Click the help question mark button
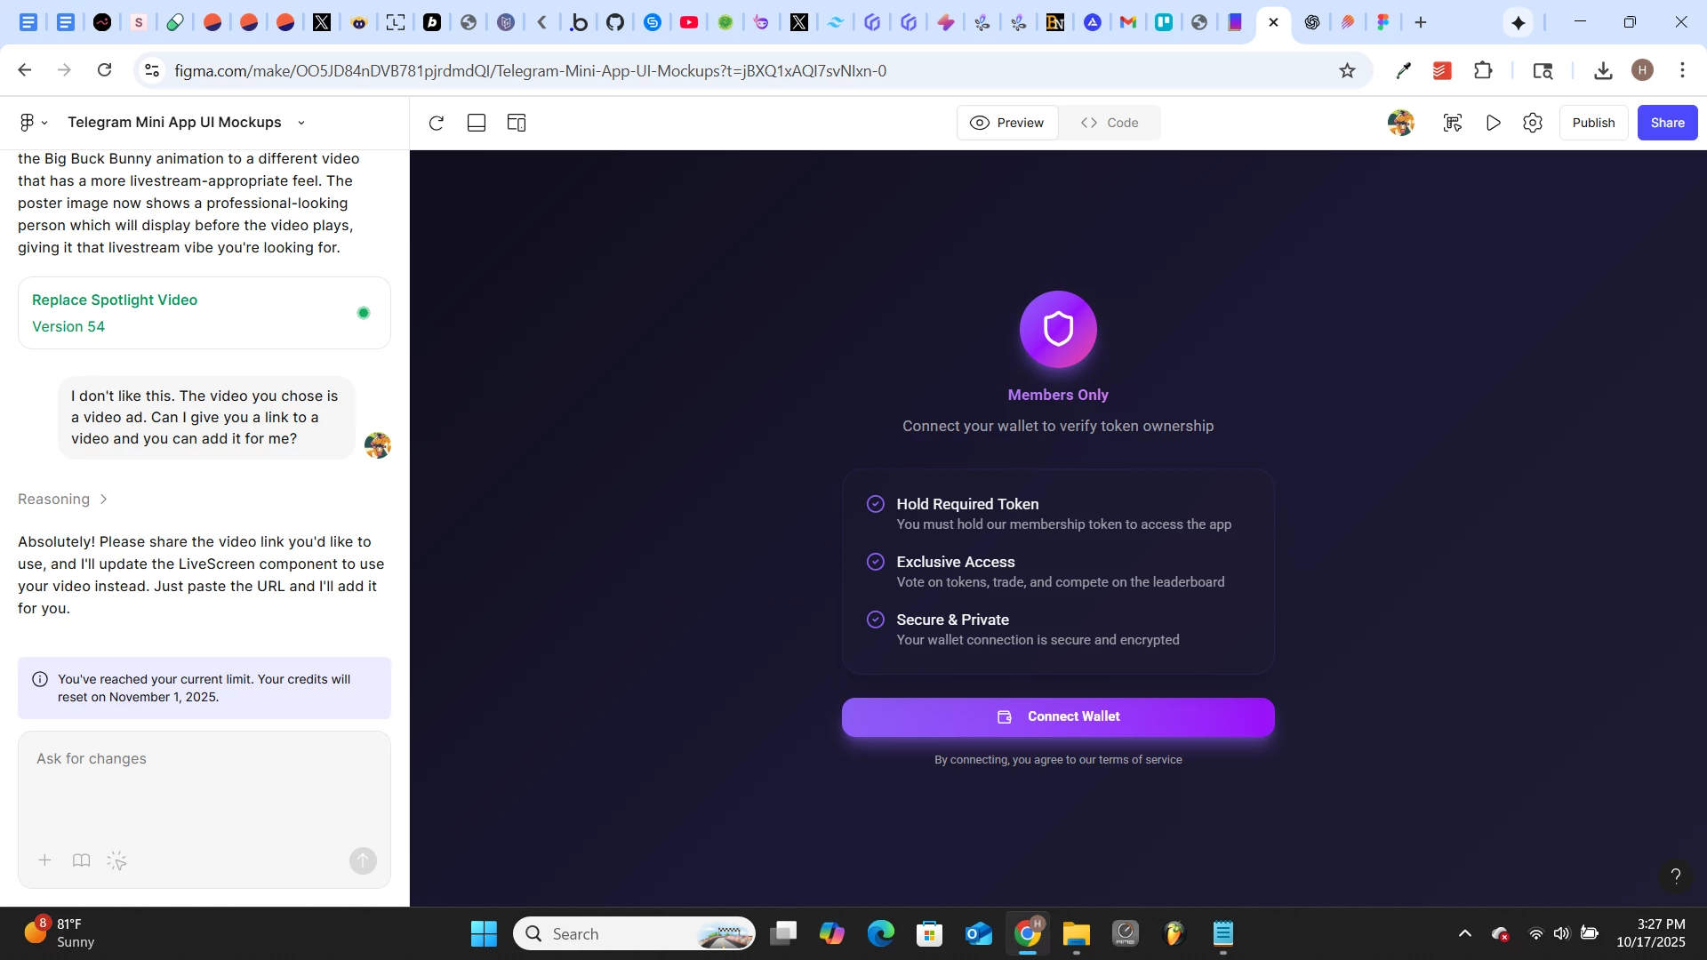This screenshot has height=960, width=1707. [1675, 876]
